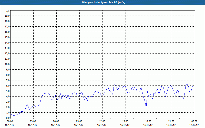
Task: Click the '14,0' y-axis value
Action: pos(7,42)
